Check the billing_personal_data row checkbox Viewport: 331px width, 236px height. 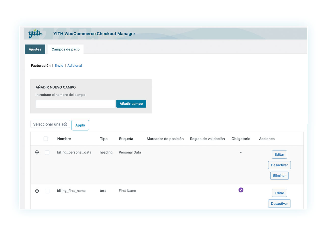tap(47, 152)
